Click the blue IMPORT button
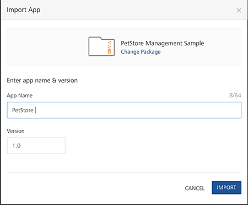 pyautogui.click(x=227, y=187)
